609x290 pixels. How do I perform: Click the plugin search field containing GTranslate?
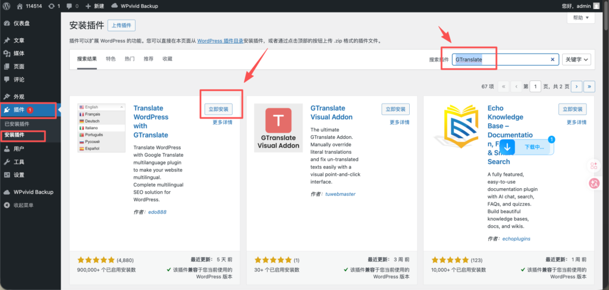coord(506,60)
